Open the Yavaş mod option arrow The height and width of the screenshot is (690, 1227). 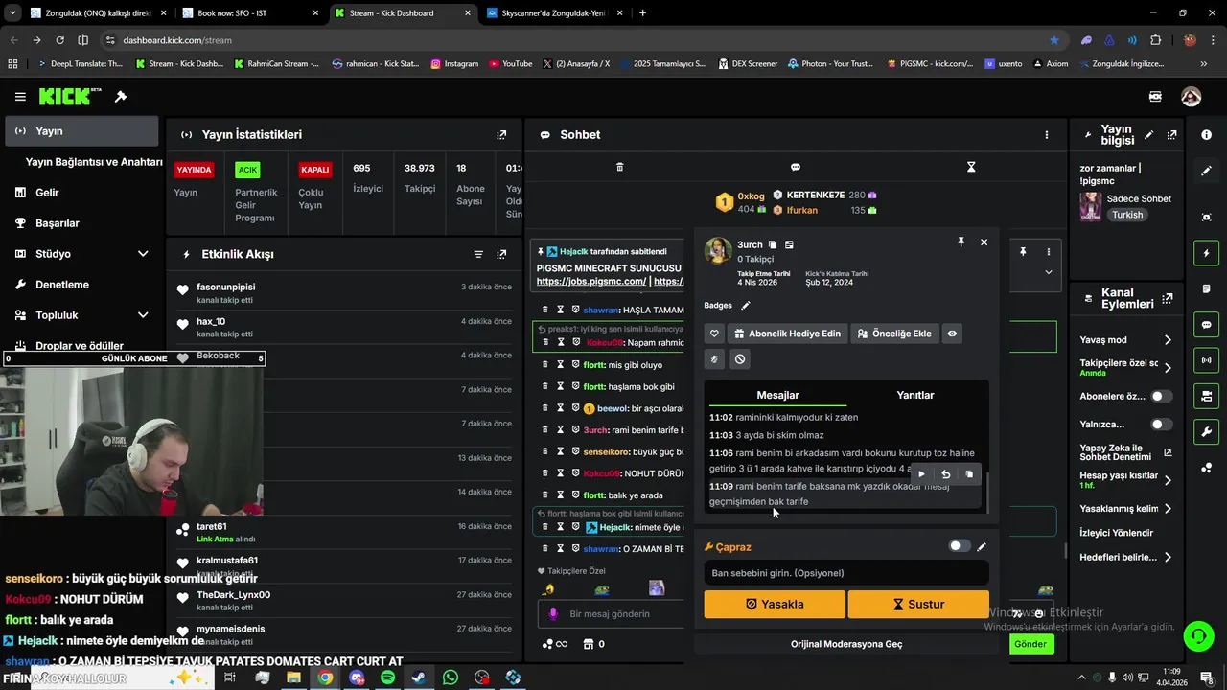pos(1168,340)
